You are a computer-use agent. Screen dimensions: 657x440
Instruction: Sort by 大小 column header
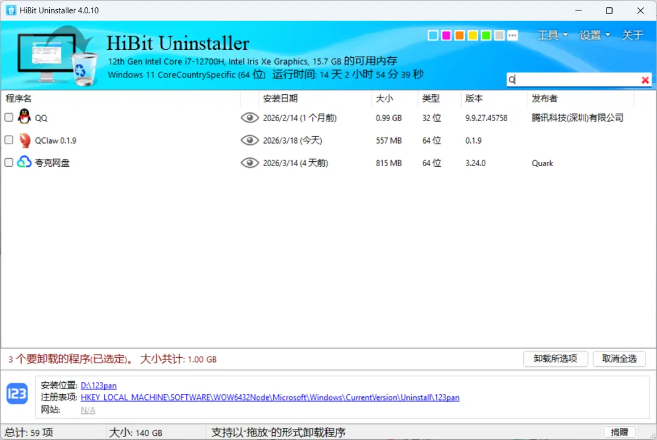coord(384,99)
